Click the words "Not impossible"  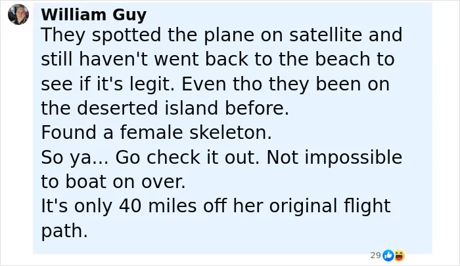334,157
